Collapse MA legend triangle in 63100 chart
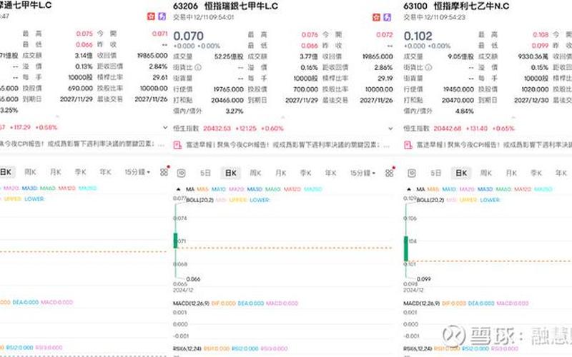The image size is (572, 357). tap(409, 189)
